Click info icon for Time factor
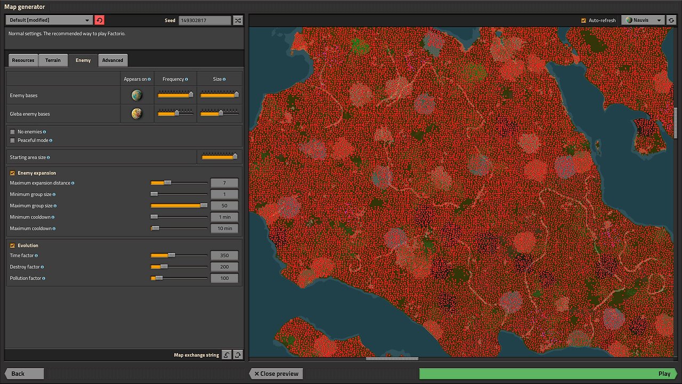 pyautogui.click(x=37, y=255)
